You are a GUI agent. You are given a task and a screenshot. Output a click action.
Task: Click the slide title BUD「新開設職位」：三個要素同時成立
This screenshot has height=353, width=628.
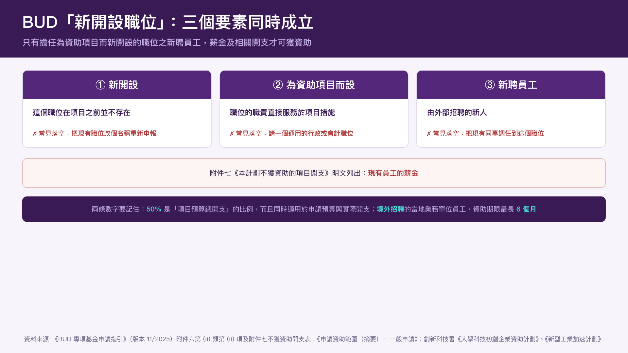click(168, 22)
